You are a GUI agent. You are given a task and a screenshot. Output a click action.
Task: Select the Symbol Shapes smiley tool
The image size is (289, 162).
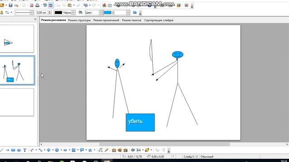[x=57, y=150]
